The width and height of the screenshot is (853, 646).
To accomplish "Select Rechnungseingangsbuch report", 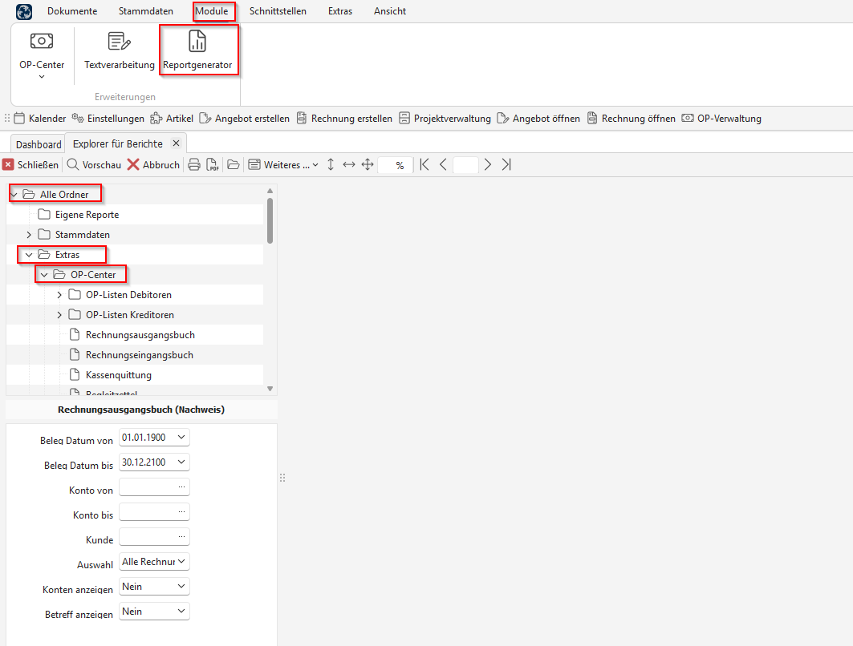I will pyautogui.click(x=140, y=355).
